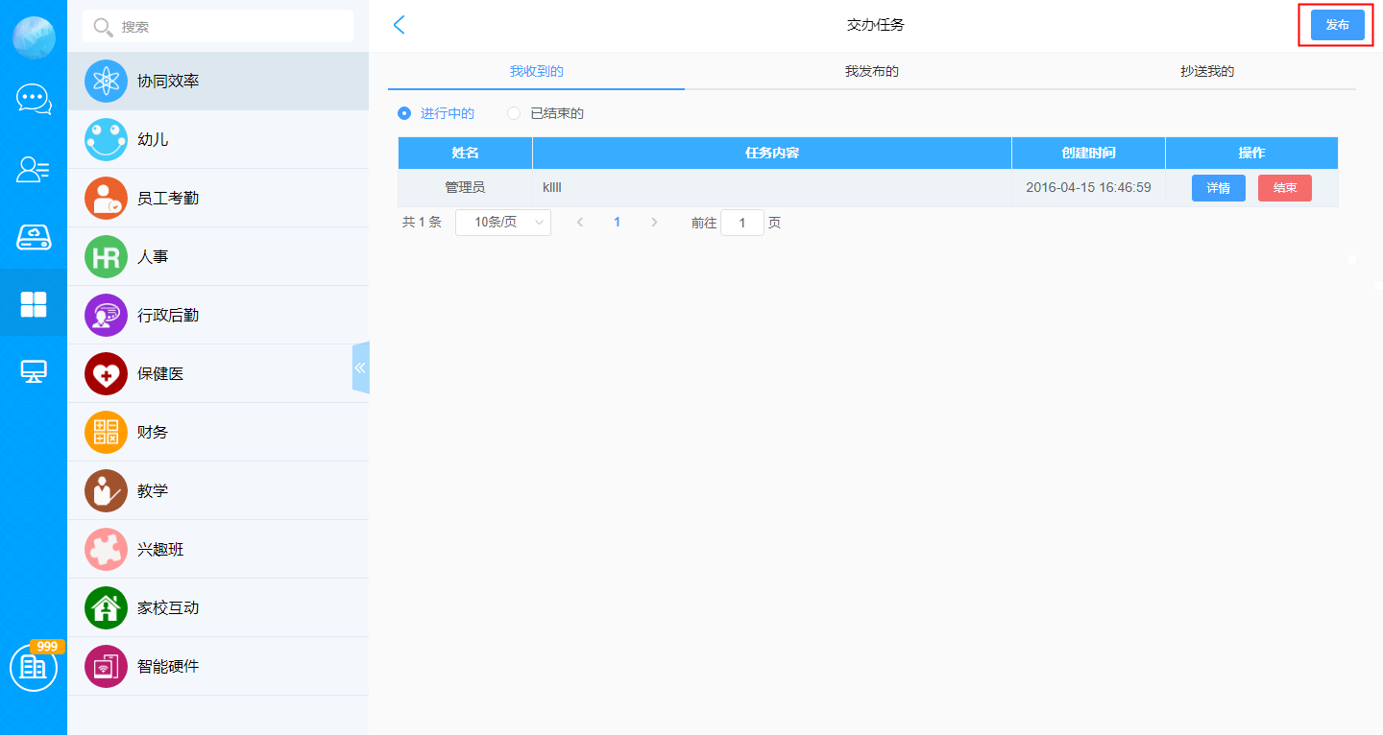Open the contacts list icon
The width and height of the screenshot is (1383, 735).
click(x=34, y=170)
